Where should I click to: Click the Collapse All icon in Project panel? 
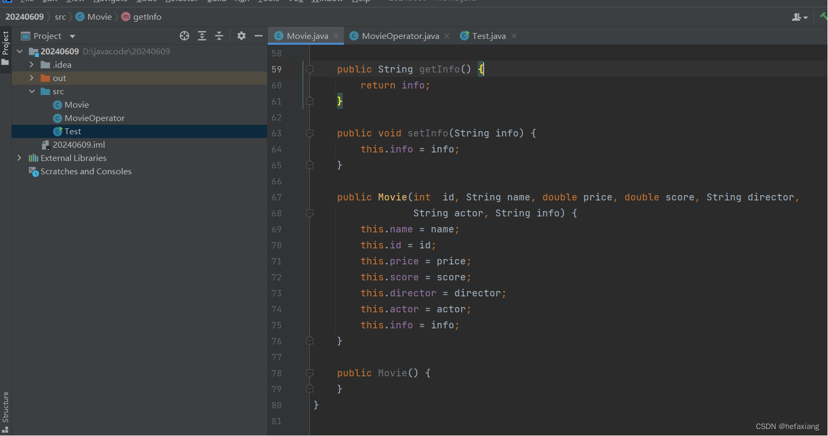219,36
